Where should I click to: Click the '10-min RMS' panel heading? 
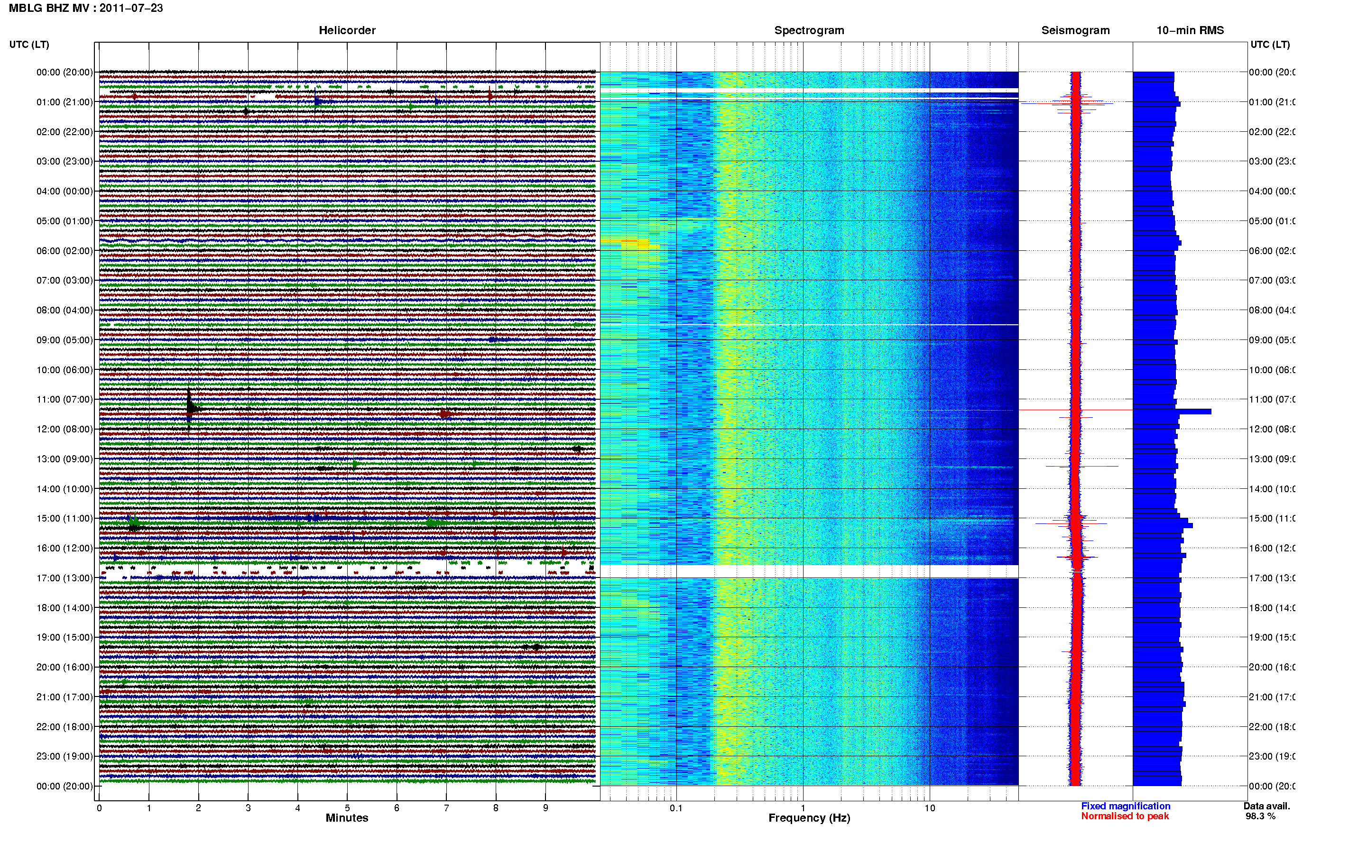tap(1190, 30)
